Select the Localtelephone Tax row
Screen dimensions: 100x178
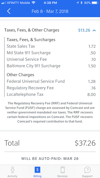pyautogui.click(x=51, y=94)
